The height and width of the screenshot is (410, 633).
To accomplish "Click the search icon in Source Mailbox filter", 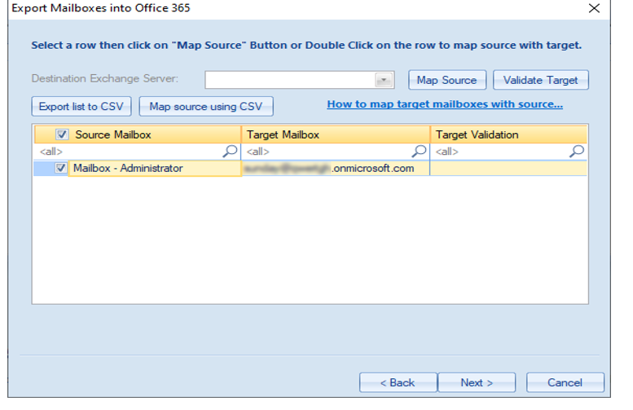I will pyautogui.click(x=230, y=152).
